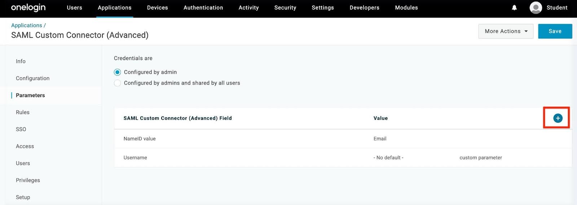Click the Email value cell
The height and width of the screenshot is (205, 577).
click(380, 139)
